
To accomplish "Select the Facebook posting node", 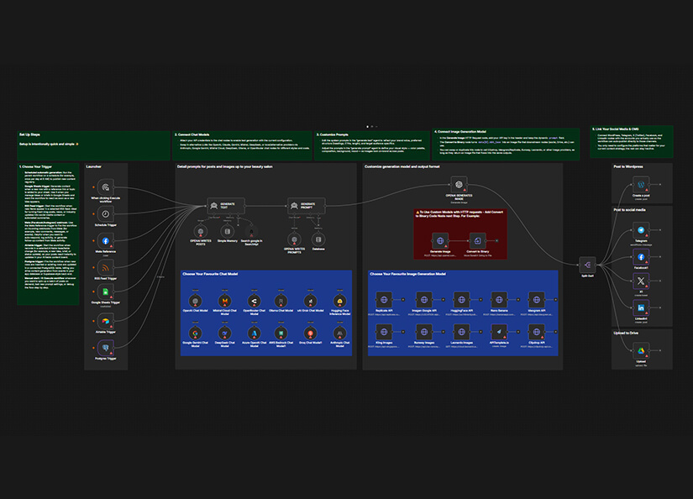I will point(641,257).
